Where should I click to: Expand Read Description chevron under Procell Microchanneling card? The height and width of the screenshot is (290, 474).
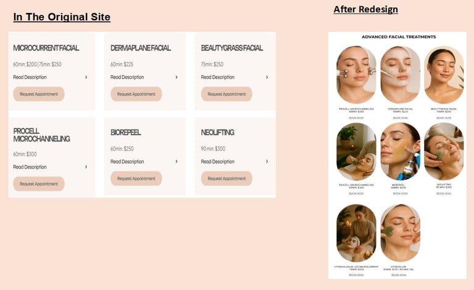[x=86, y=167]
